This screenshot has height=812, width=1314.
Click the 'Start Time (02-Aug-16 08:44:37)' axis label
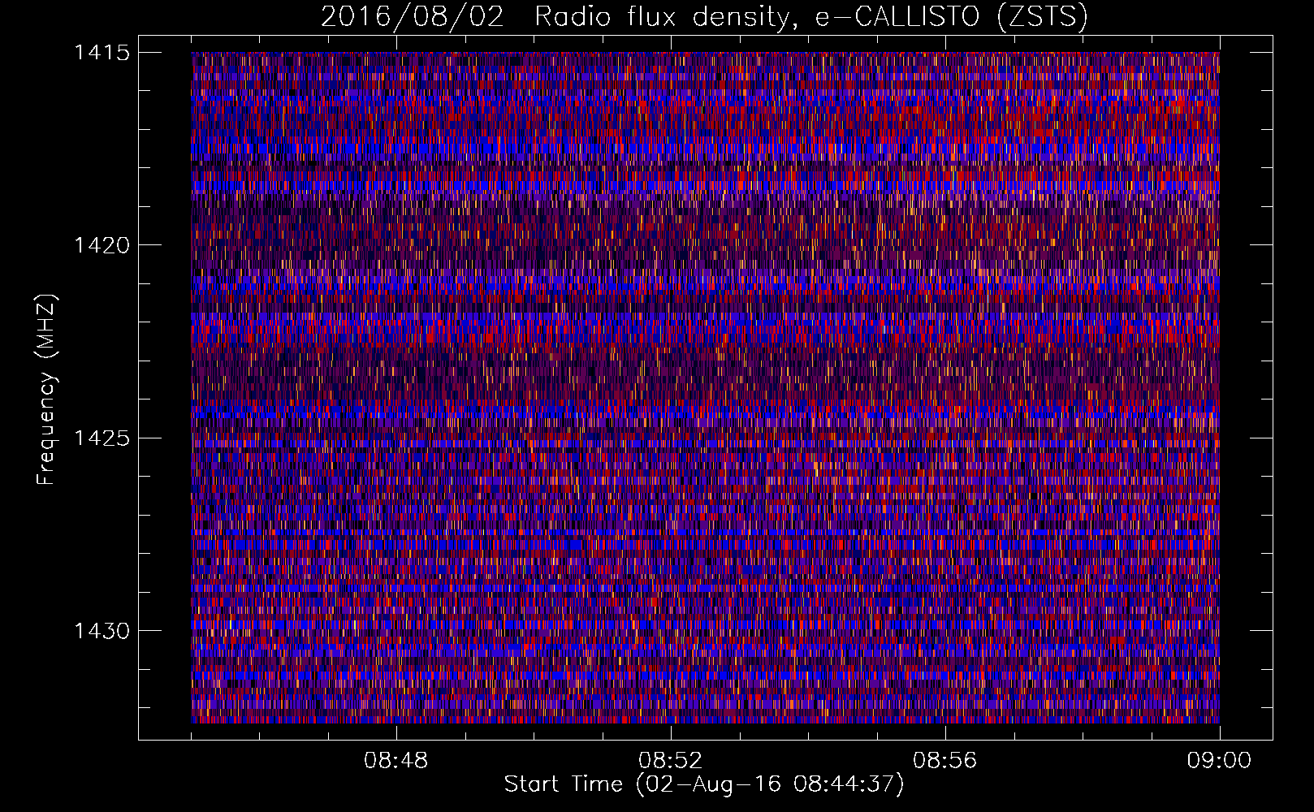[x=704, y=784]
